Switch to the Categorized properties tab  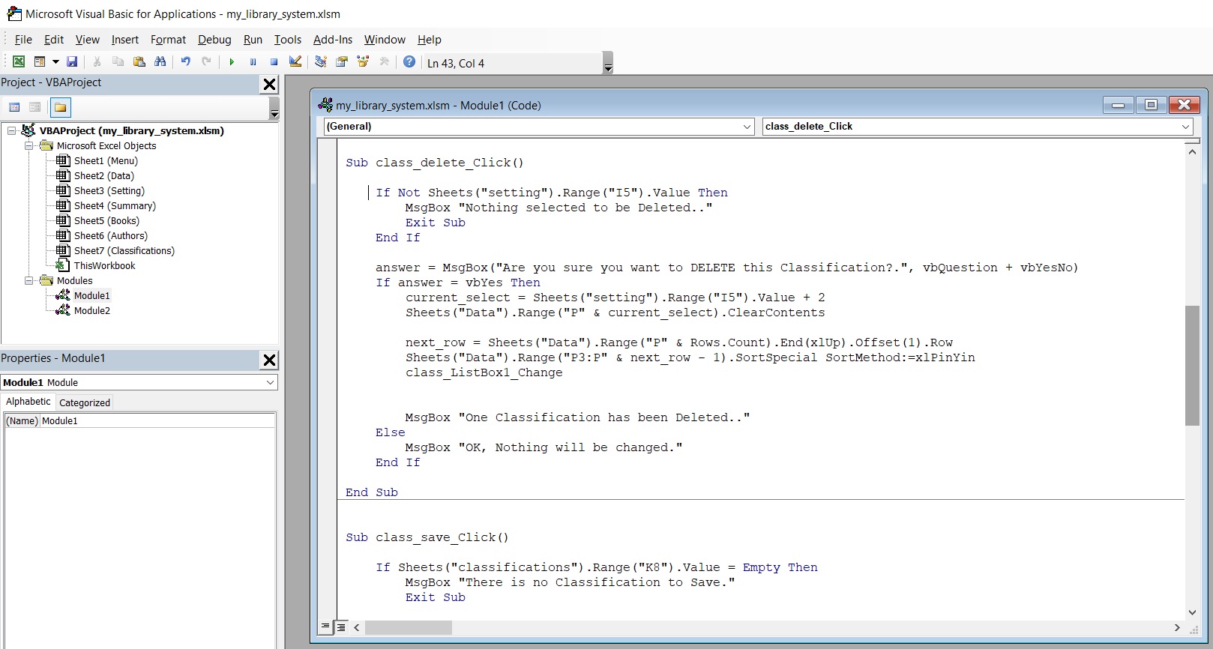click(x=85, y=402)
